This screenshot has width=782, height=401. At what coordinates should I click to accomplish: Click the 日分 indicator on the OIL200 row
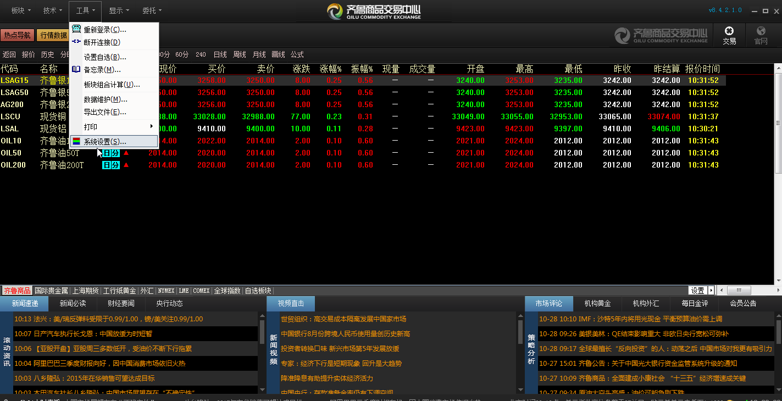(111, 165)
